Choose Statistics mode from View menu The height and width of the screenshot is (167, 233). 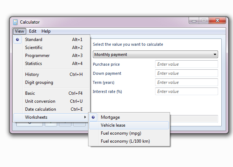click(33, 64)
